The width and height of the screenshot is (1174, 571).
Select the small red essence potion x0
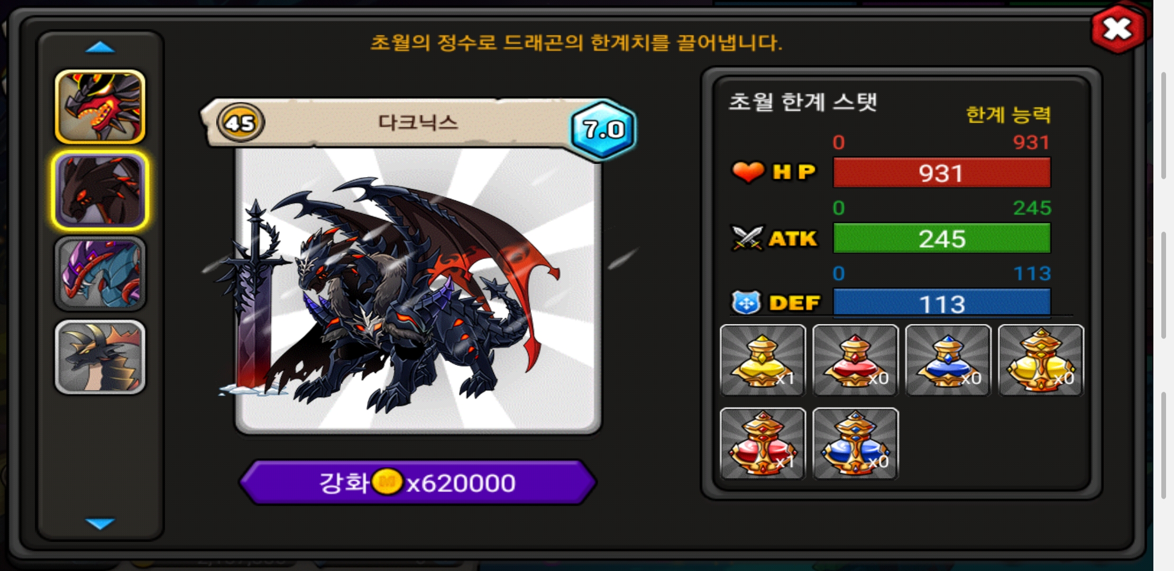click(x=855, y=360)
